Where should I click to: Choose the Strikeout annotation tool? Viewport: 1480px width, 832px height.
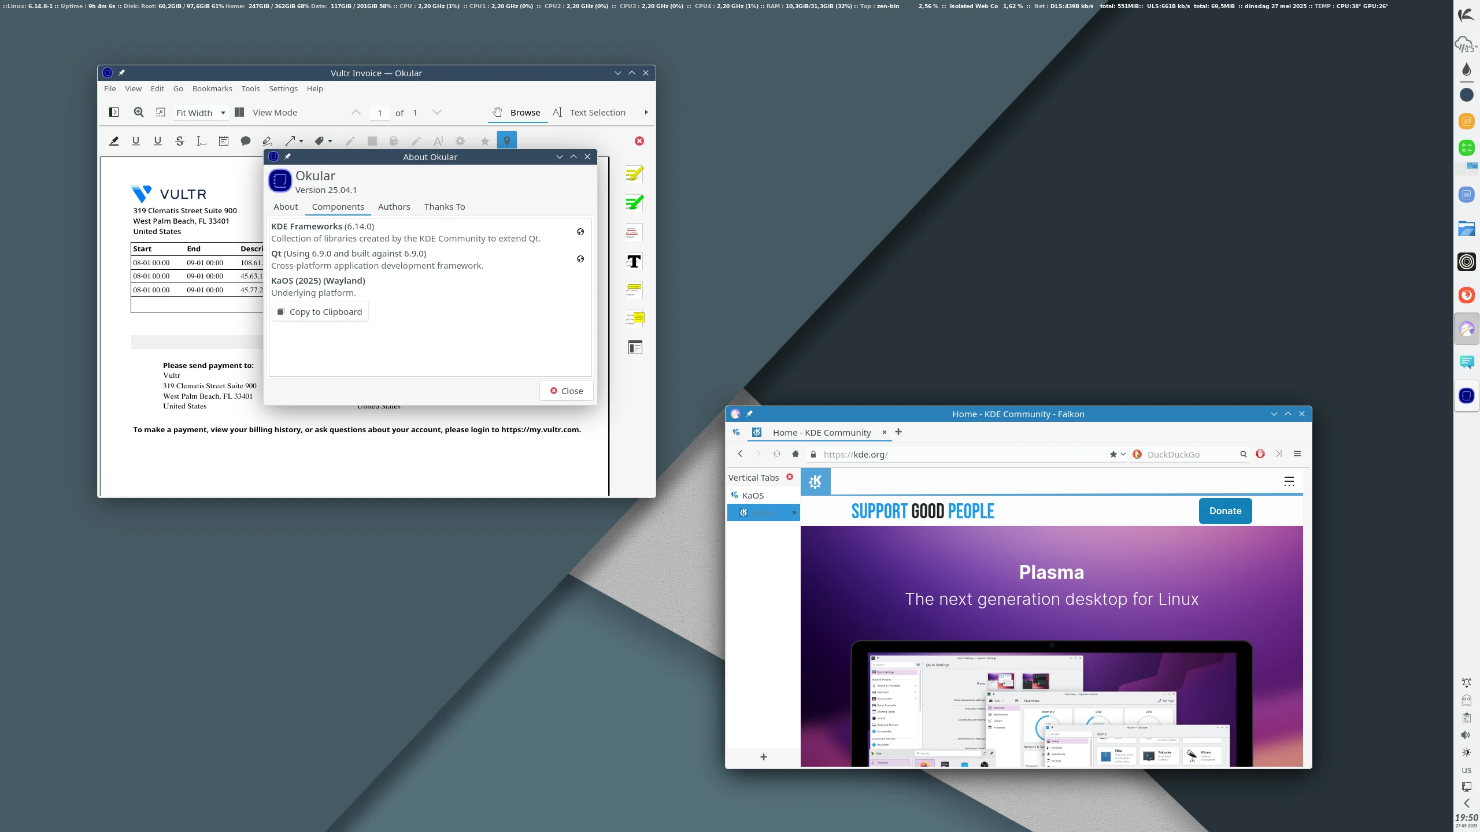(179, 141)
